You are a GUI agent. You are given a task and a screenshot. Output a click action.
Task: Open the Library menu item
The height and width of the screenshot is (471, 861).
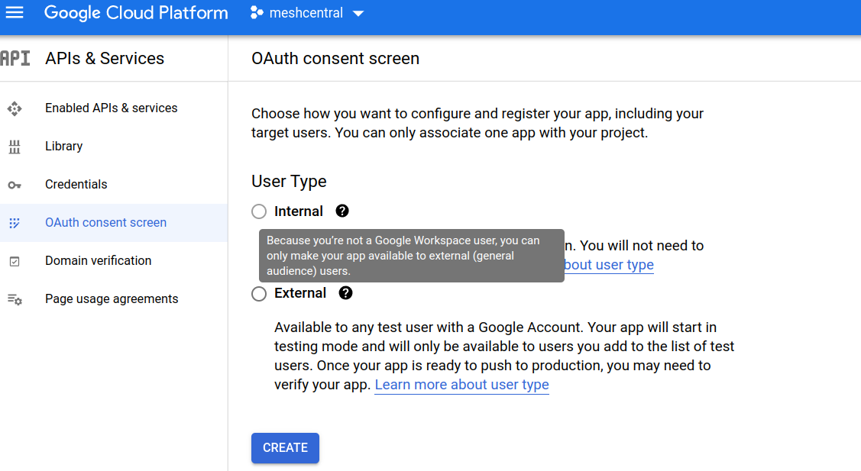click(63, 147)
